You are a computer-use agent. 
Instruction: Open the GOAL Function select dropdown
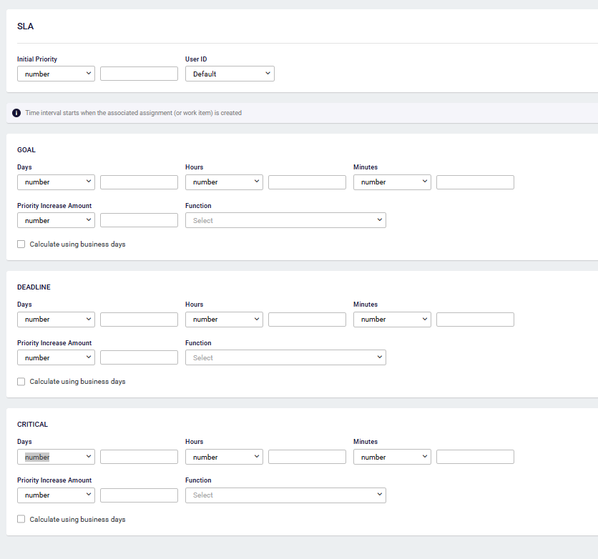click(x=285, y=220)
